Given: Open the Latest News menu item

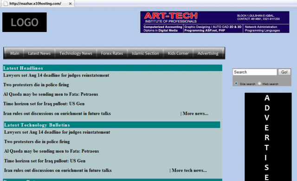Looking at the screenshot, I should coord(39,53).
